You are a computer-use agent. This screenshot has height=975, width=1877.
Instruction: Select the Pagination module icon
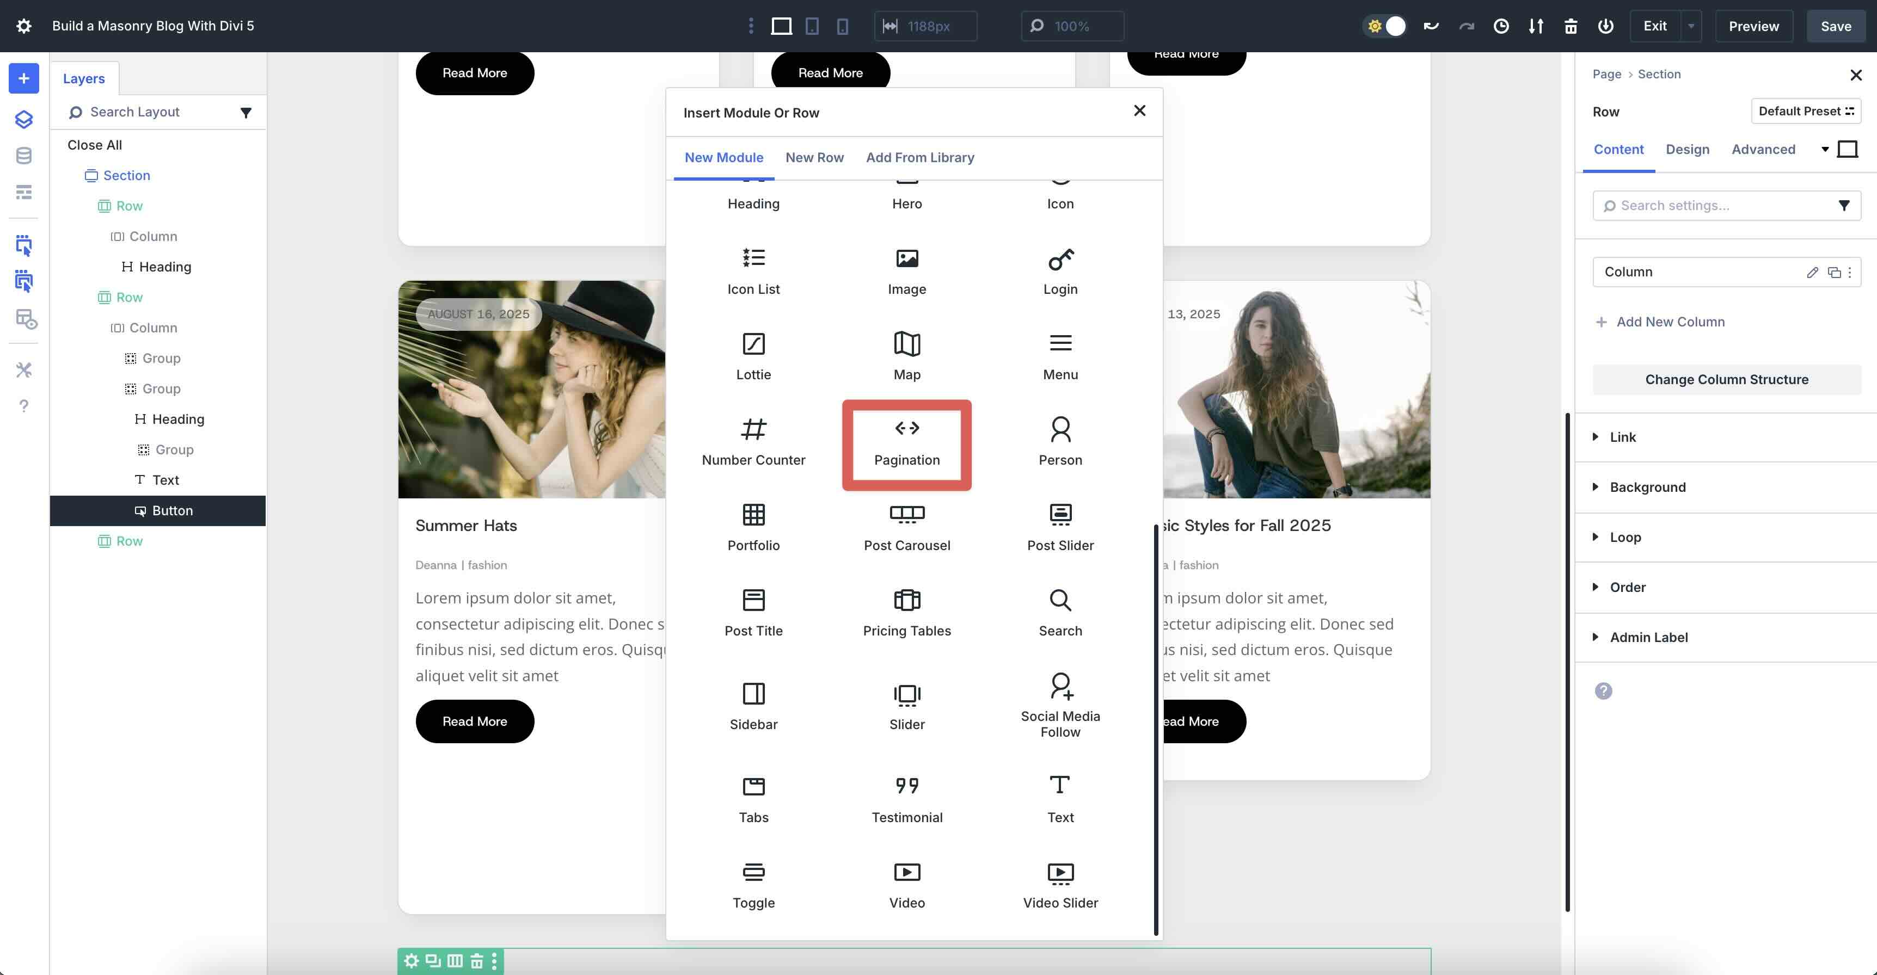(906, 443)
